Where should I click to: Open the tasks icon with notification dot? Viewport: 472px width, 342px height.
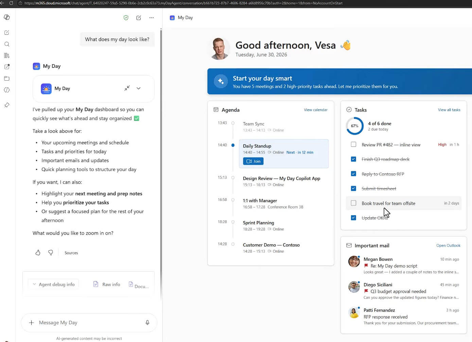point(7,67)
